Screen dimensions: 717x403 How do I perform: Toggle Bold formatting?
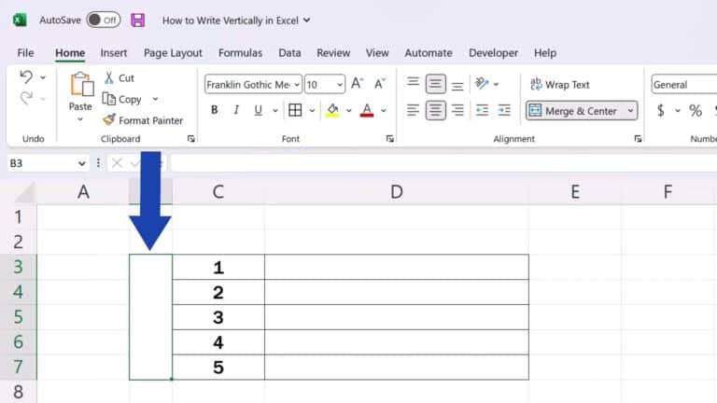pos(215,110)
